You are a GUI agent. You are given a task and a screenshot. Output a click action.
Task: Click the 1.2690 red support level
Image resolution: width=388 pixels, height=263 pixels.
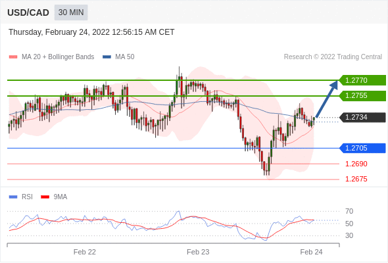coord(356,164)
